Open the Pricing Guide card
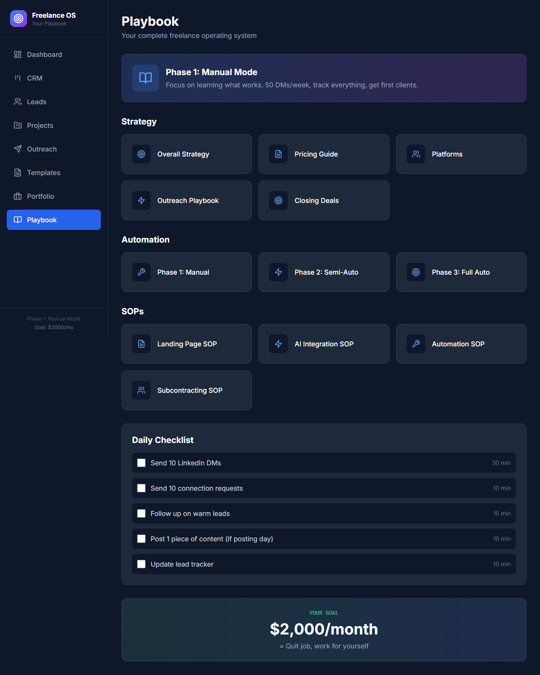The image size is (540, 675). (x=324, y=154)
